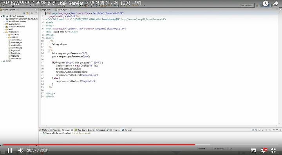Click the Watch Later clock icon
The height and width of the screenshot is (155, 282).
[266, 4]
